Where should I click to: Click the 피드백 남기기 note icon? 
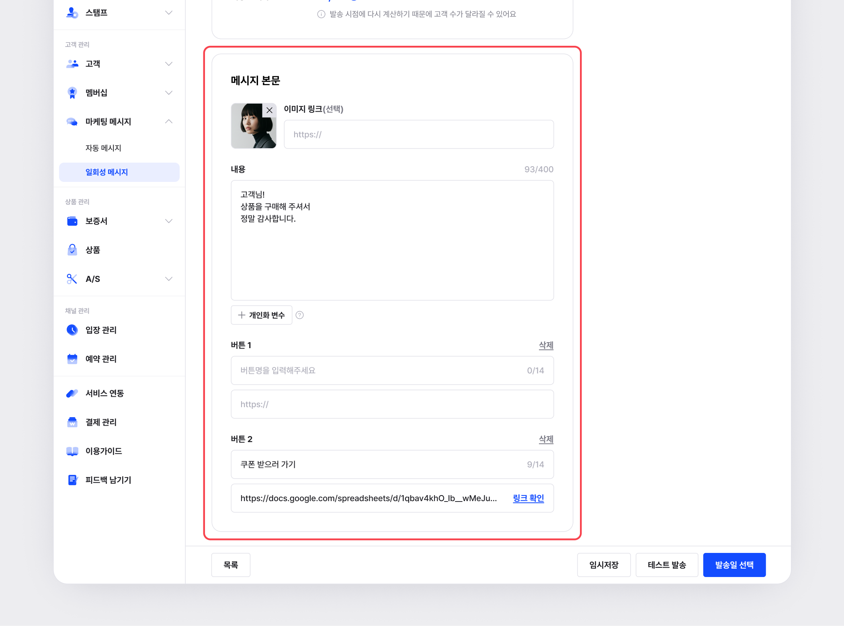point(72,480)
